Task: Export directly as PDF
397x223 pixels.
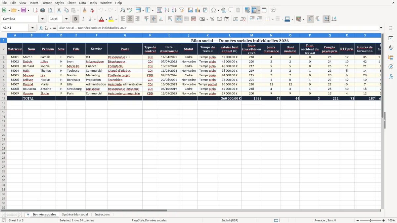Action: [x=35, y=10]
